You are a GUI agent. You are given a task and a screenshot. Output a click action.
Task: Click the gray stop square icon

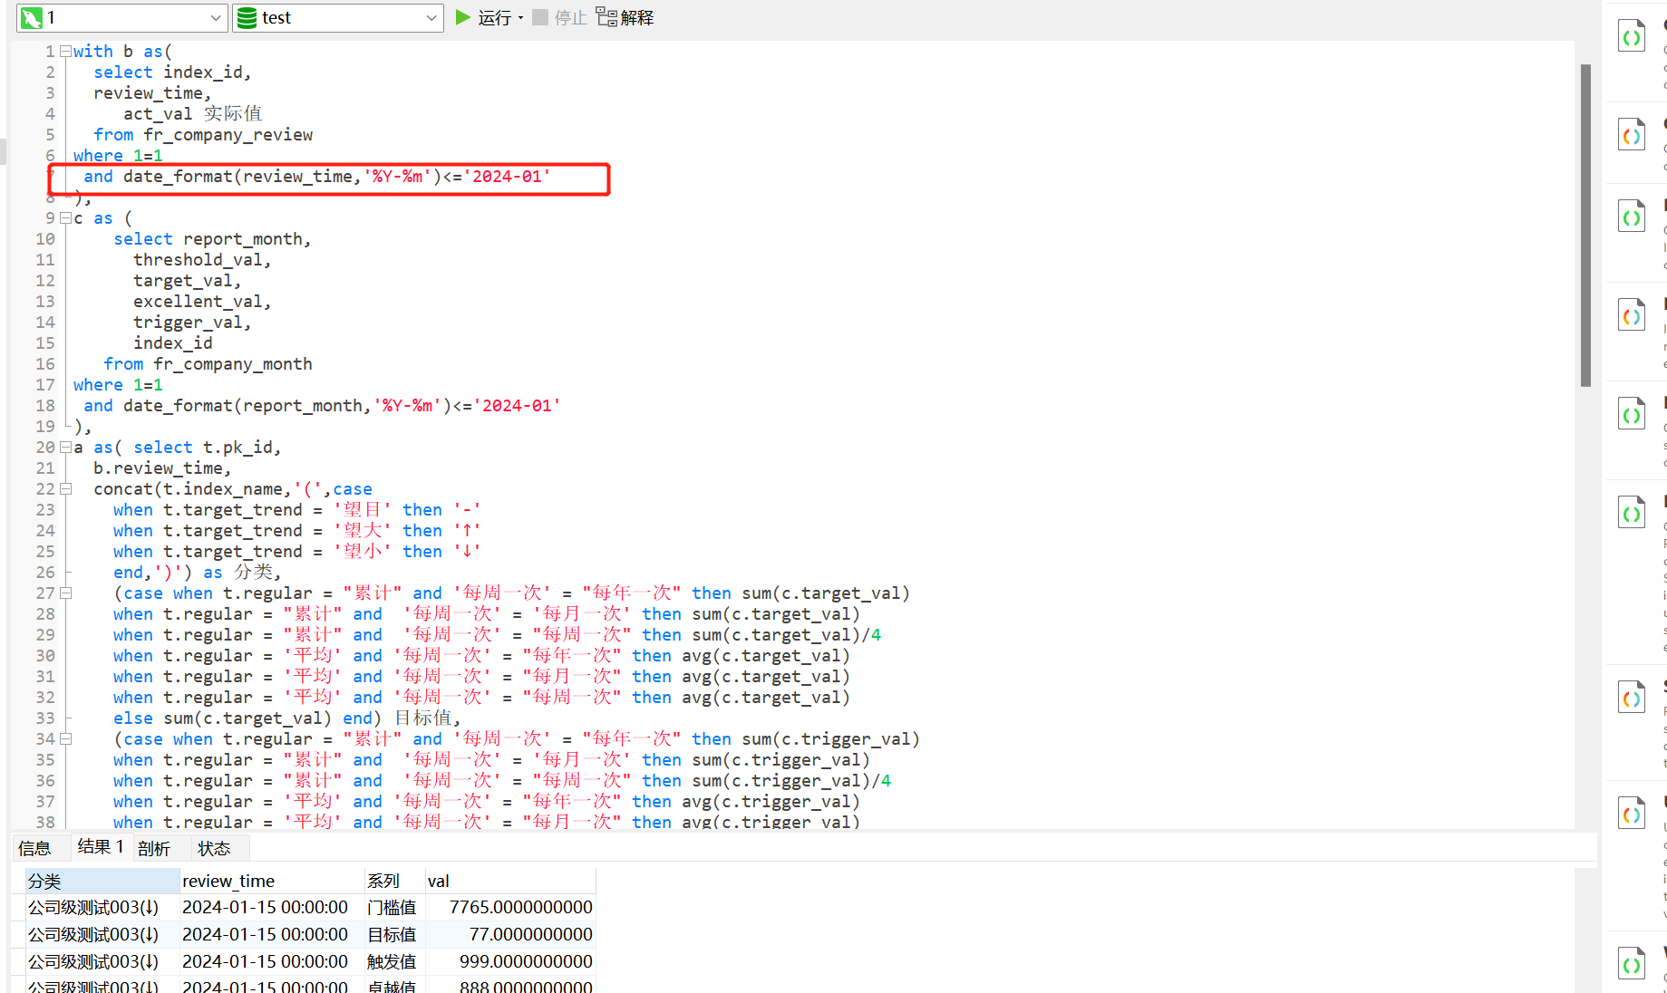540,17
